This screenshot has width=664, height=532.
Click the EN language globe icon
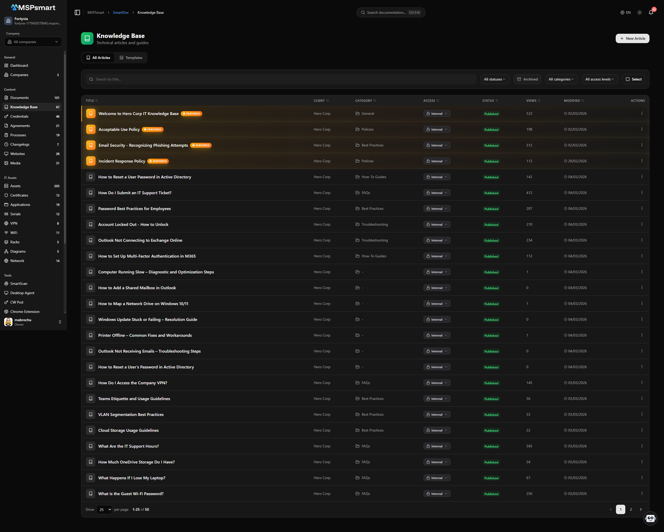[x=622, y=13]
